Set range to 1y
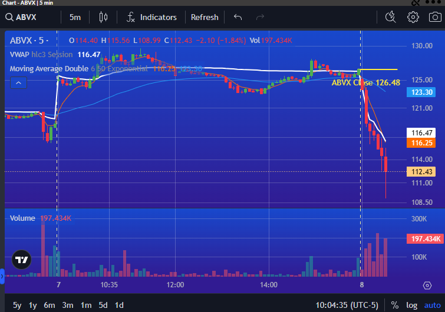 click(32, 305)
